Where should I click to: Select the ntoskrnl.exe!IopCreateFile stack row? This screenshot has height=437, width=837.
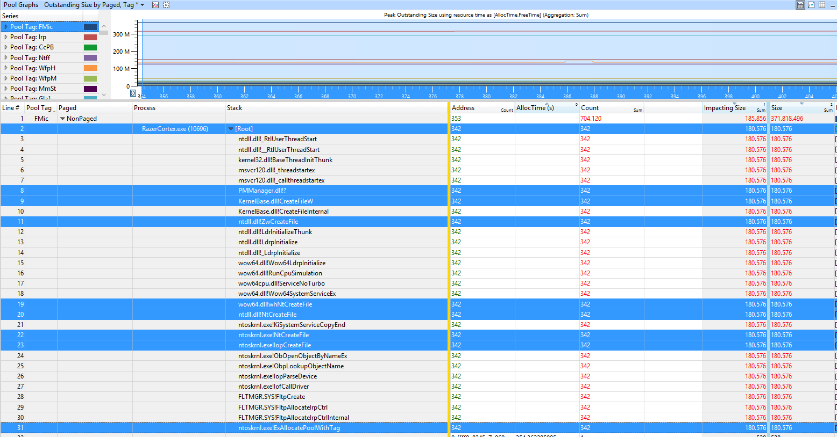coord(274,345)
